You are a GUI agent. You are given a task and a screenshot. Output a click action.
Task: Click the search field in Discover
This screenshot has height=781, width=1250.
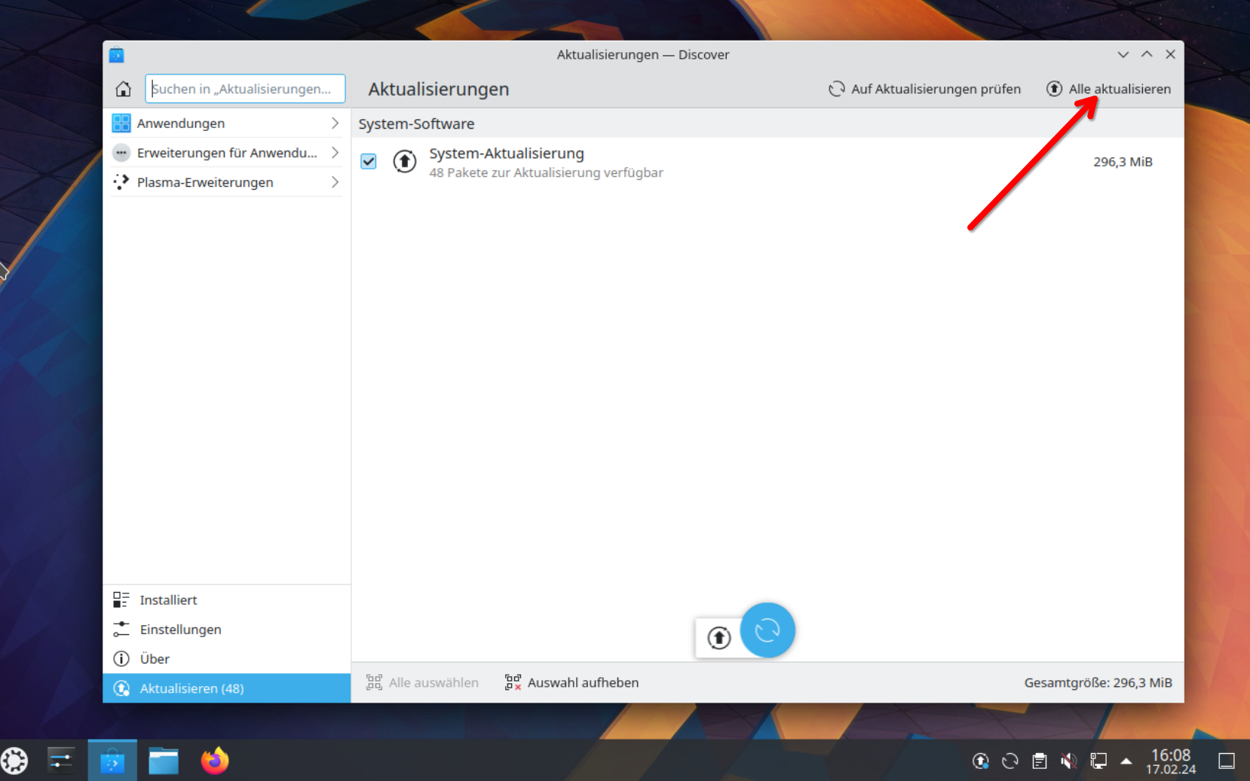(x=245, y=89)
